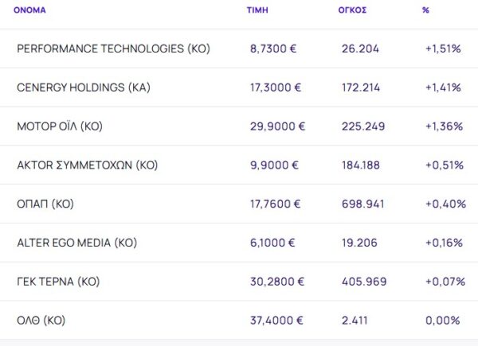Click the +1,51% change value

click(443, 49)
